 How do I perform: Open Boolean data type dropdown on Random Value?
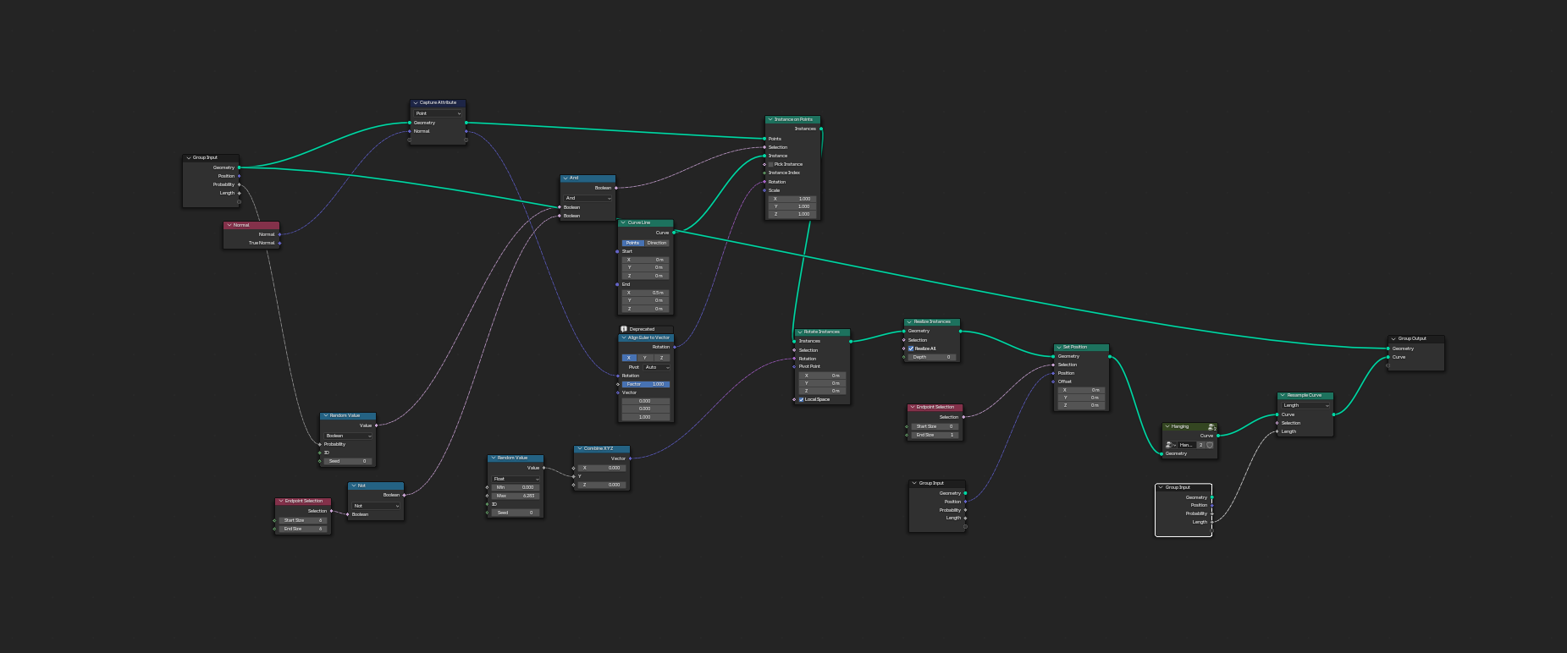coord(348,436)
